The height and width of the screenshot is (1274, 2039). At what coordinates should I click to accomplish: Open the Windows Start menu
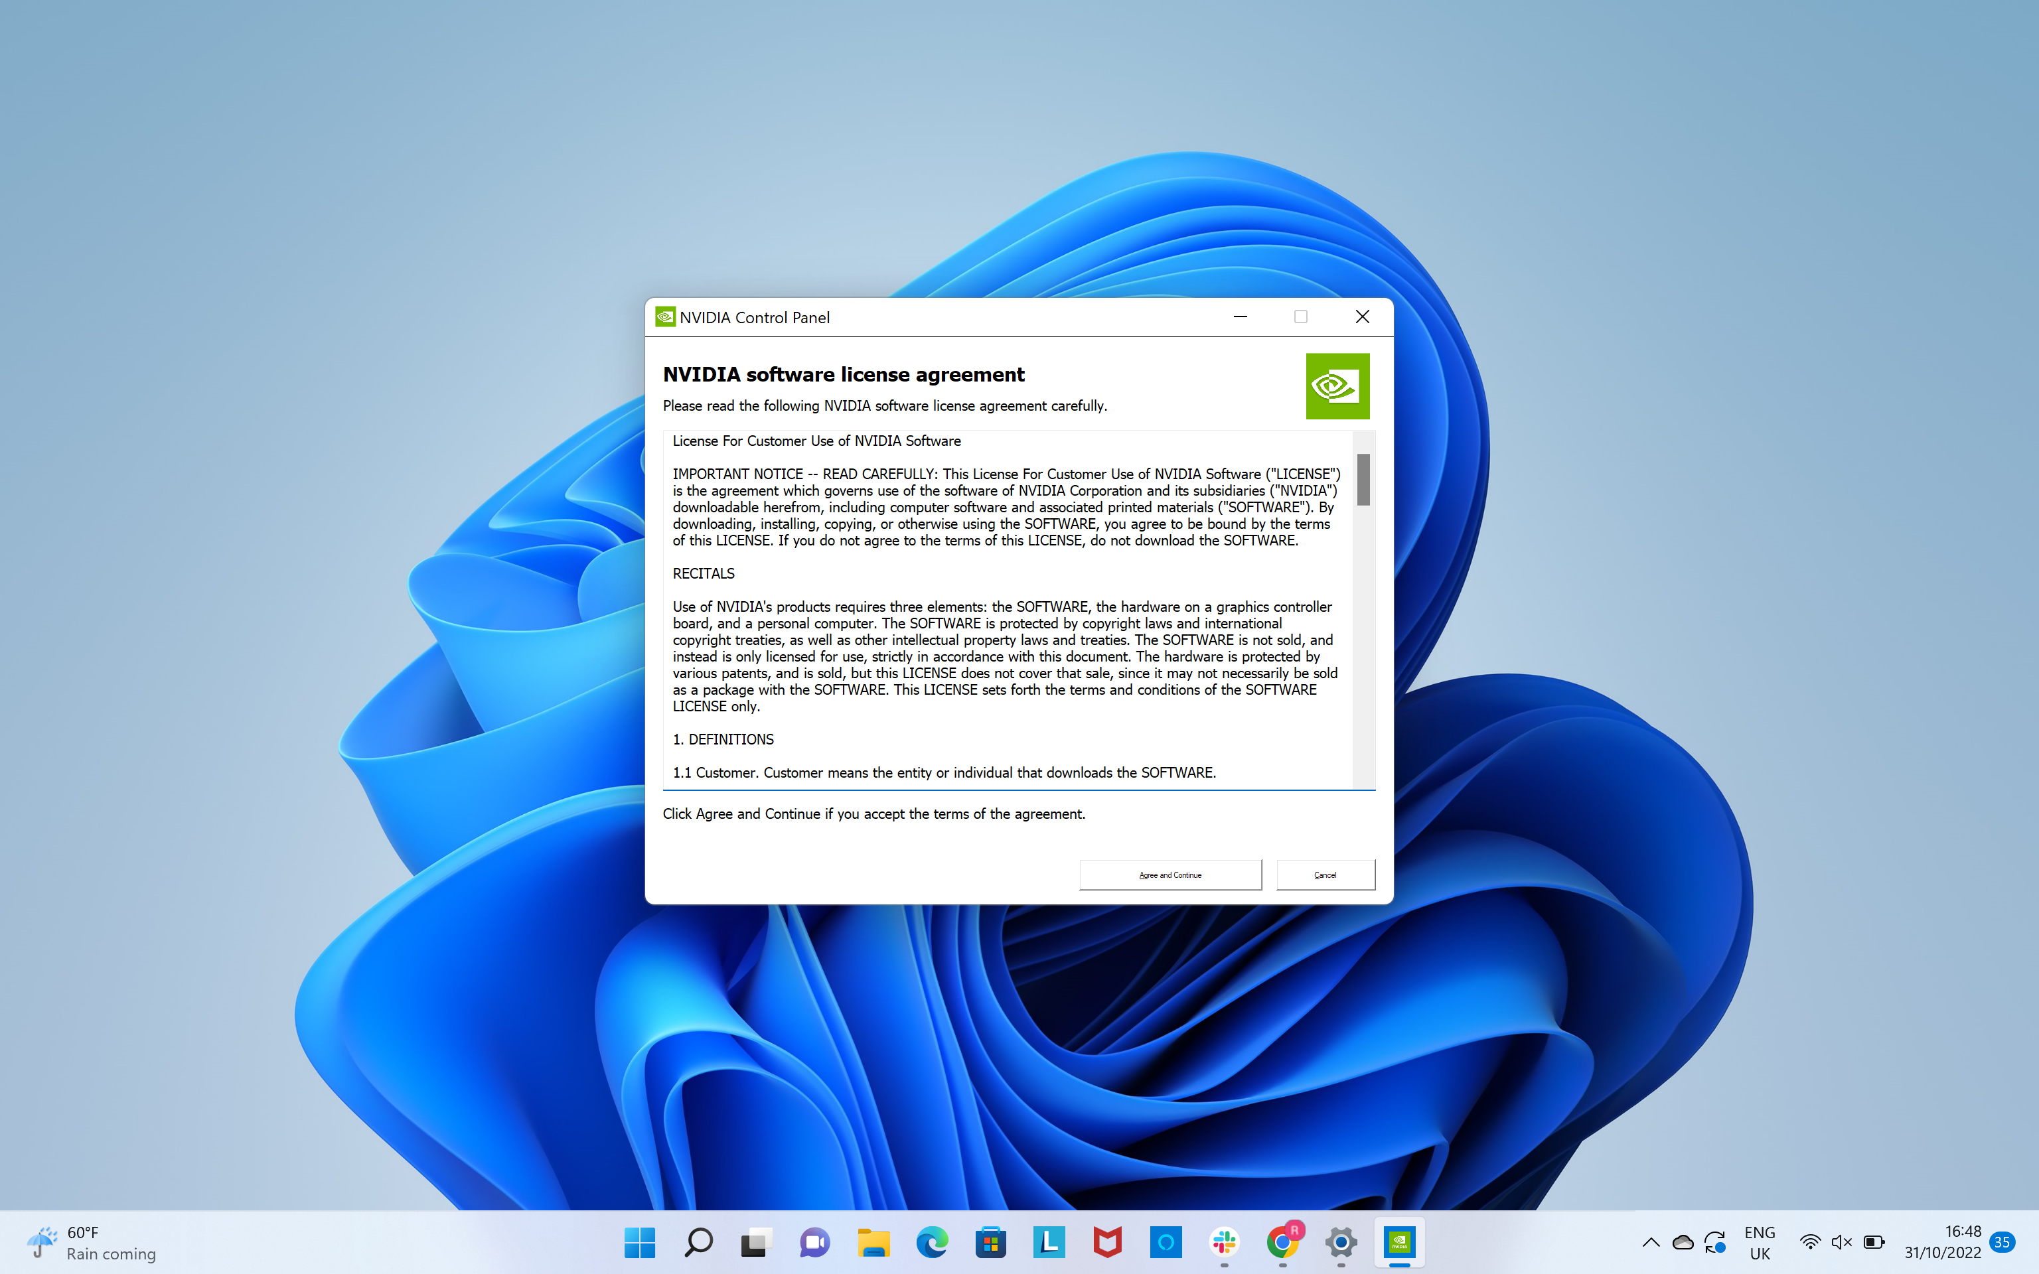[641, 1242]
